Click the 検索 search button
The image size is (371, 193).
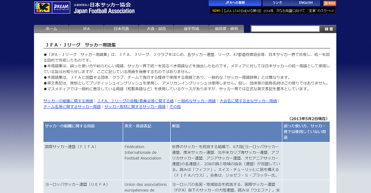coord(328,29)
